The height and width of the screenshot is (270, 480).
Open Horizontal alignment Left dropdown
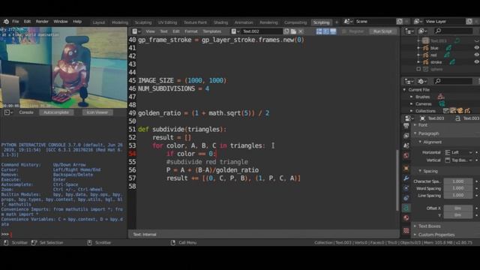click(458, 152)
